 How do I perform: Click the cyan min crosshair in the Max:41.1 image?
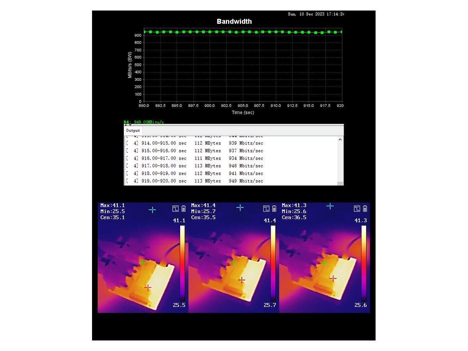(x=152, y=210)
